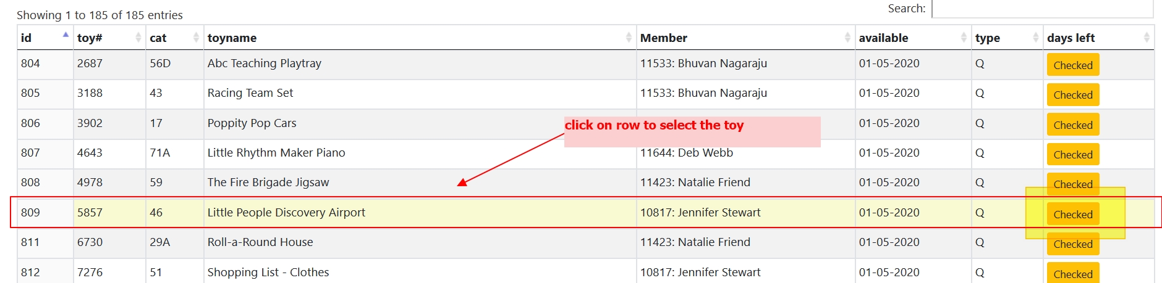This screenshot has width=1162, height=283.
Task: Select the Little People Discovery Airport row
Action: coord(420,213)
